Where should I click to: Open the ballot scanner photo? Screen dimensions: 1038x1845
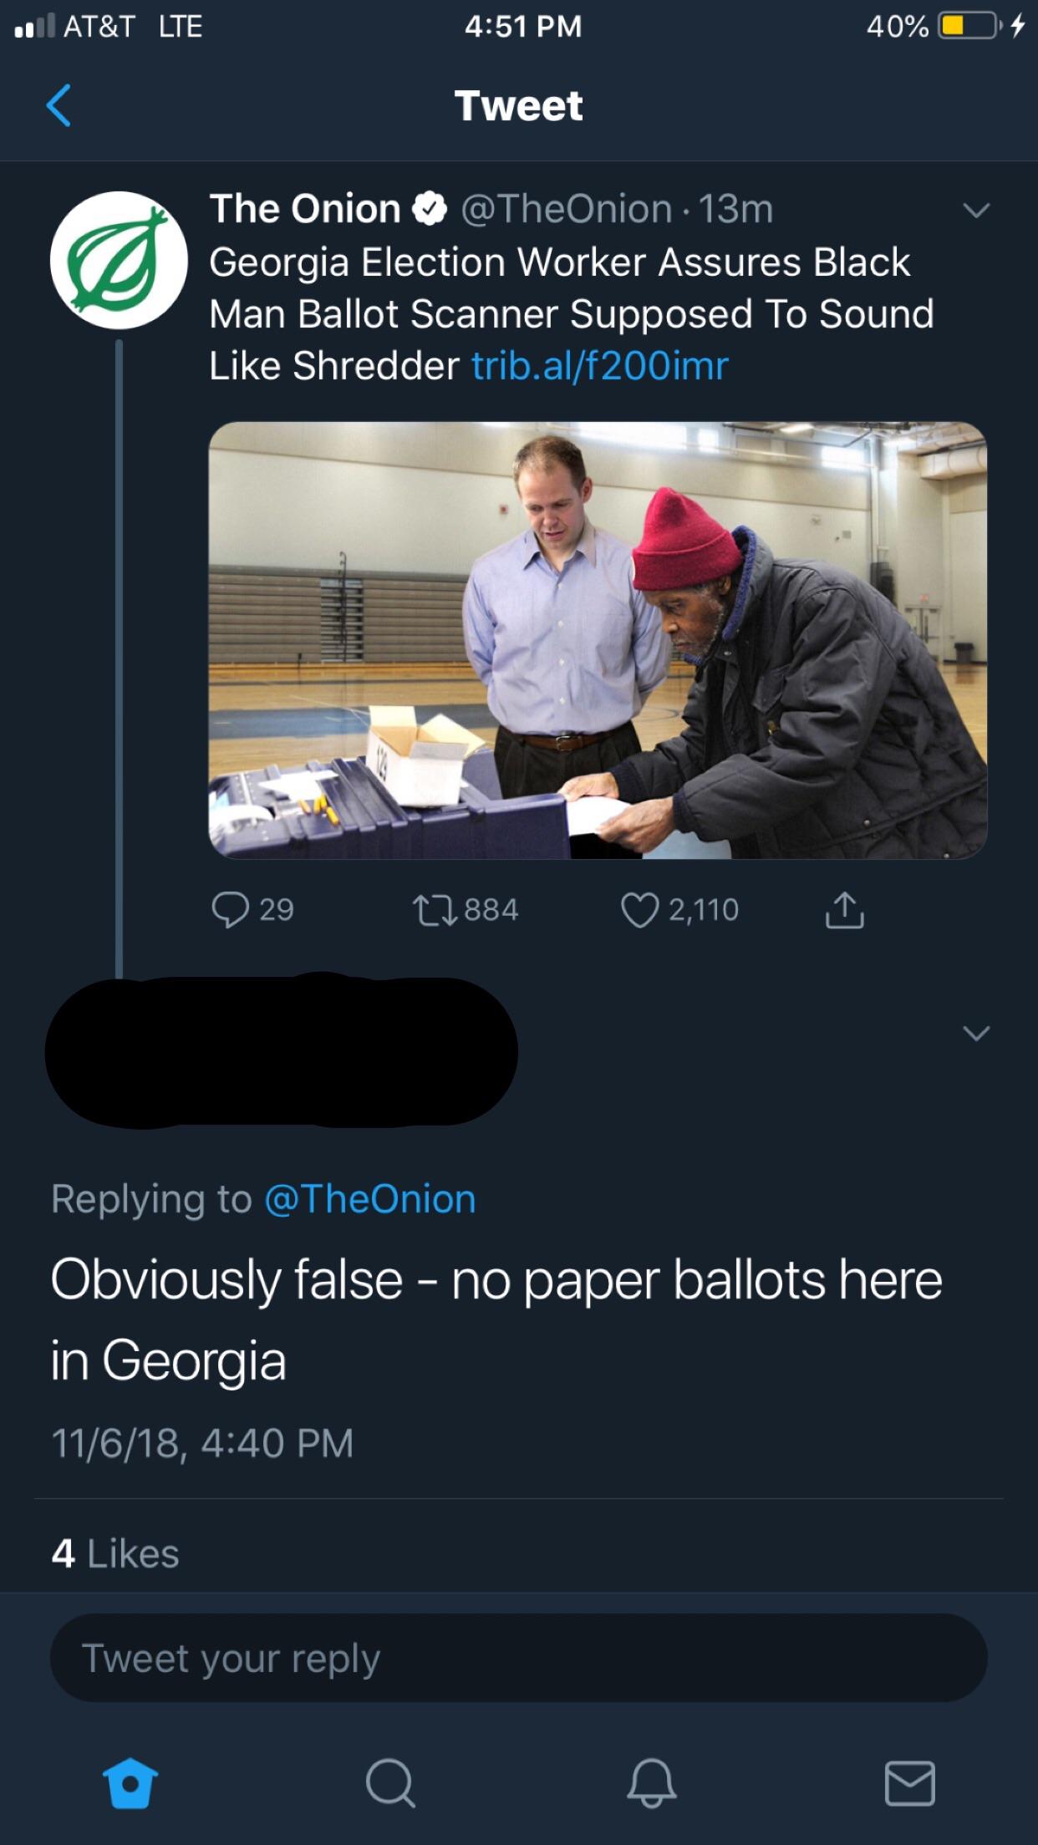(598, 640)
